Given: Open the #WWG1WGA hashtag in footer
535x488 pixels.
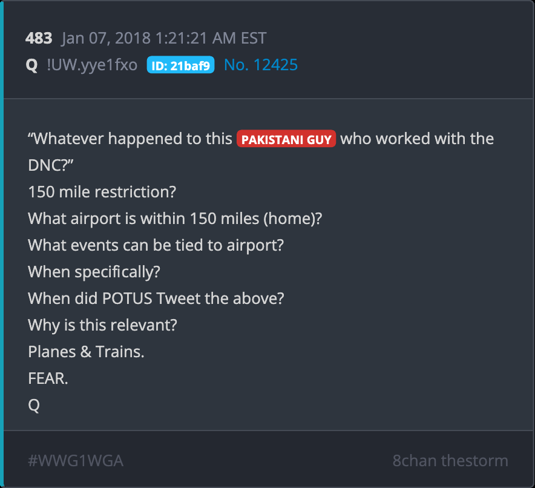Looking at the screenshot, I should click(x=76, y=460).
